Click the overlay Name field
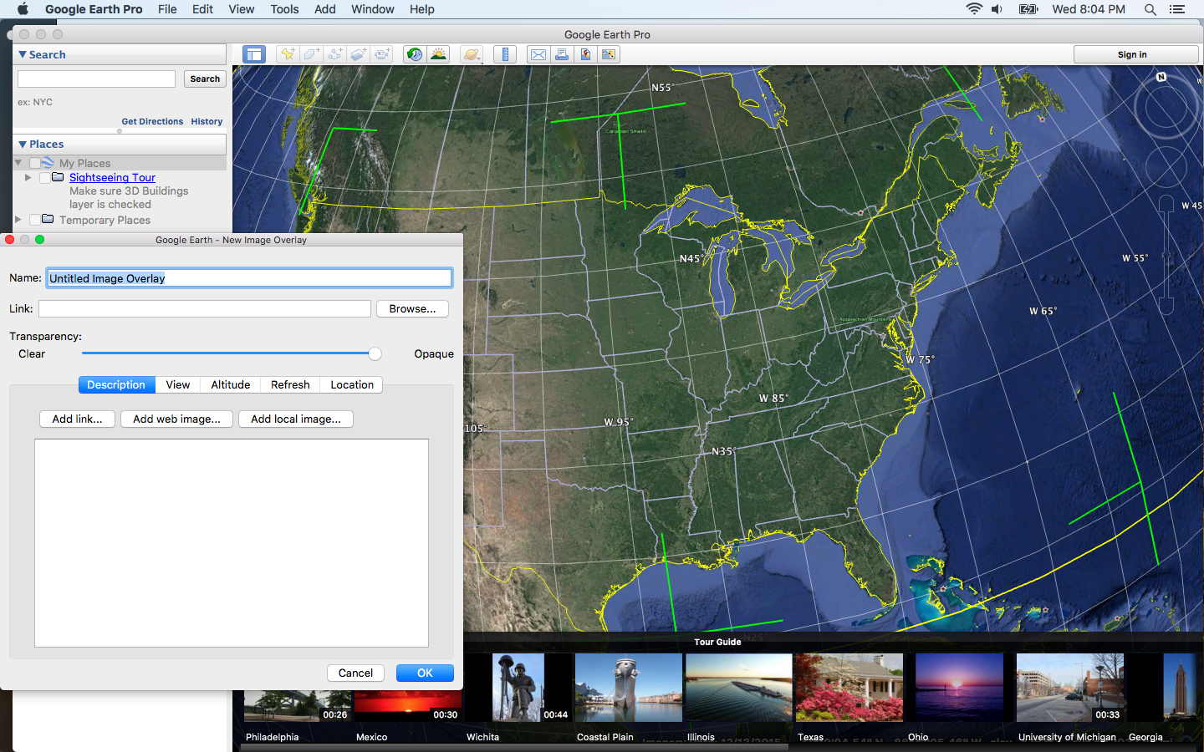This screenshot has height=752, width=1204. click(x=249, y=278)
